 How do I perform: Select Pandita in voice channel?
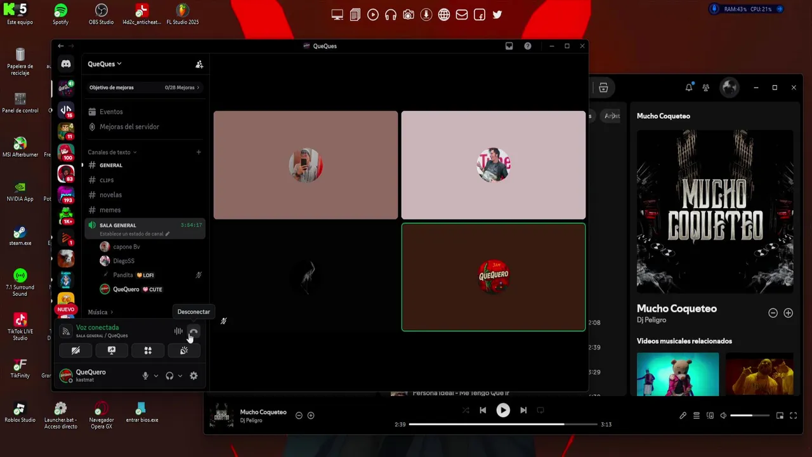151,275
